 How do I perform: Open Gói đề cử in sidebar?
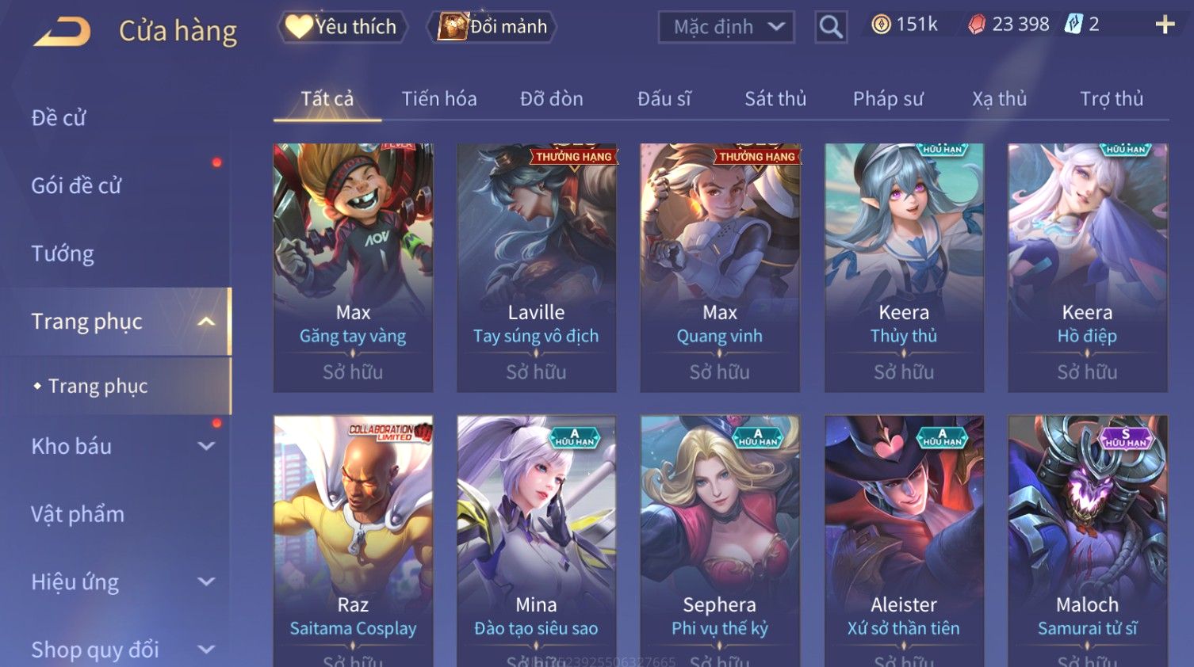[x=76, y=186]
